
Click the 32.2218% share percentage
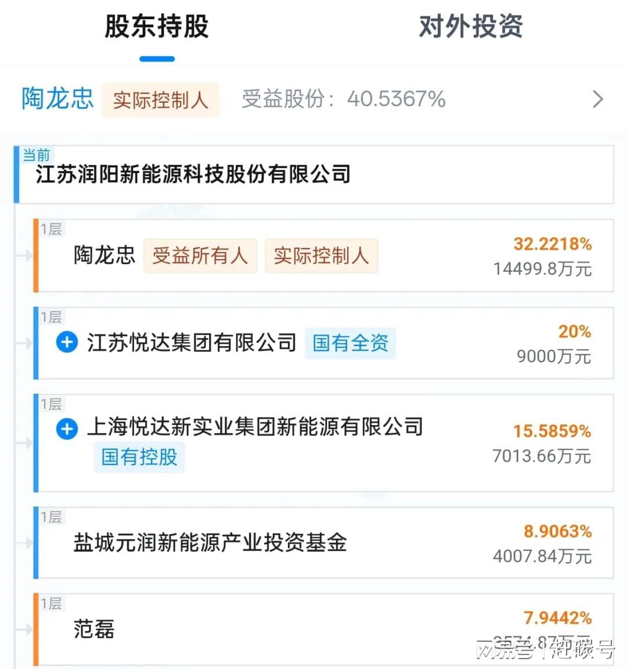click(x=552, y=244)
